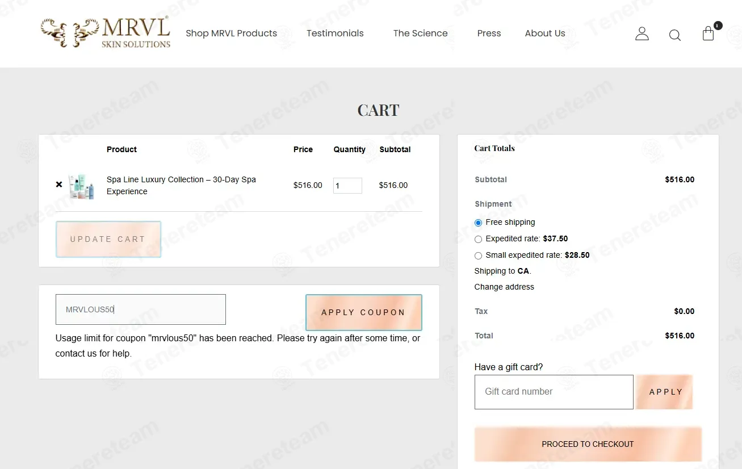Go to Testimonials page

pos(335,33)
